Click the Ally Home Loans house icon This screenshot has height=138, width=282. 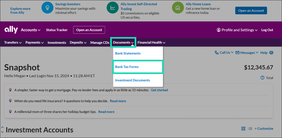[178, 8]
